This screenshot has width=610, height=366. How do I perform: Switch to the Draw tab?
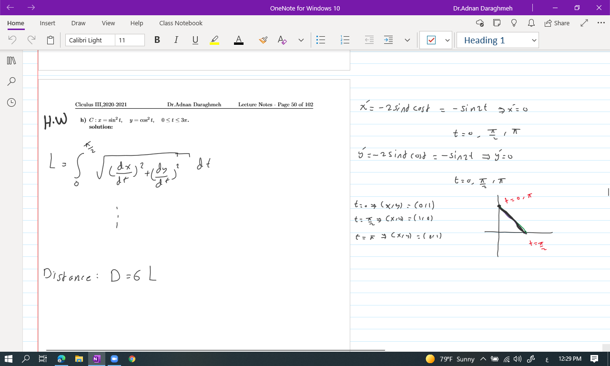coord(78,23)
